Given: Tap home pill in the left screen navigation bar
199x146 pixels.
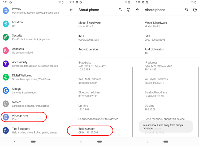Looking at the screenshot, I should click(33, 141).
